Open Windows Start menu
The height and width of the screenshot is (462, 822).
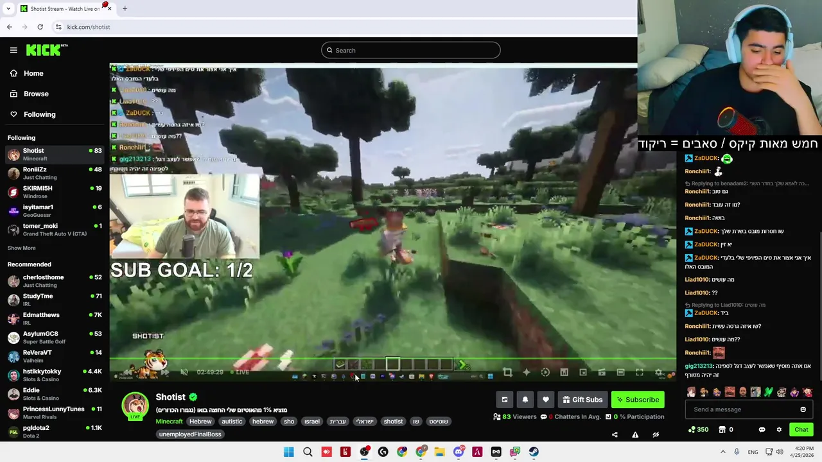pos(289,452)
